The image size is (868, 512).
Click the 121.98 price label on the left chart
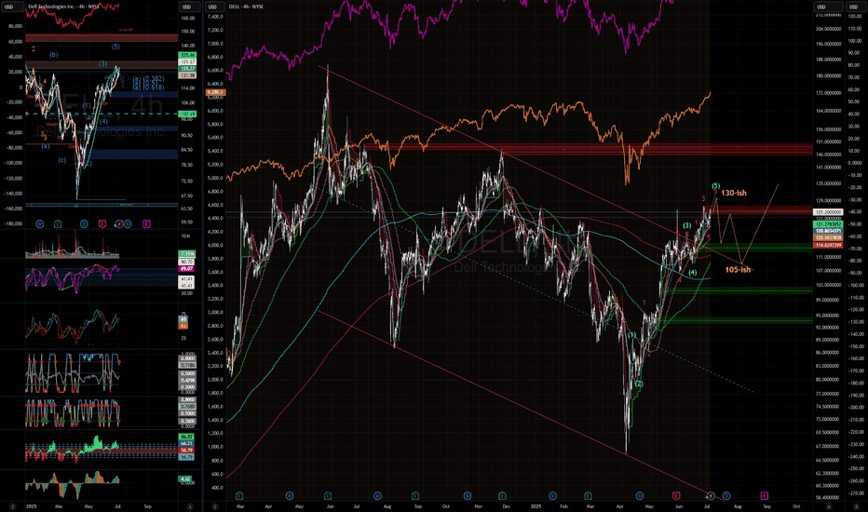point(187,75)
